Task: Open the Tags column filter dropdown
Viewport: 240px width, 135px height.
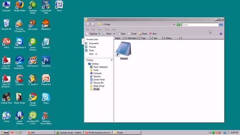Action: point(151,38)
